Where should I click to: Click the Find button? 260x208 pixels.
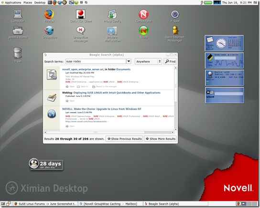point(170,62)
